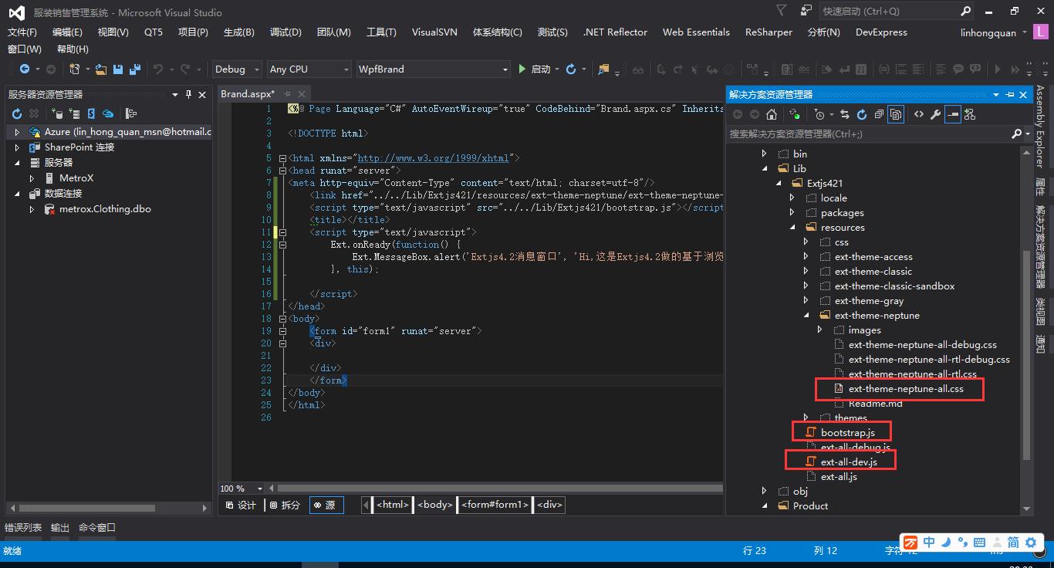Click the View Class Diagram icon
Viewport: 1054px width, 568px height.
[970, 114]
